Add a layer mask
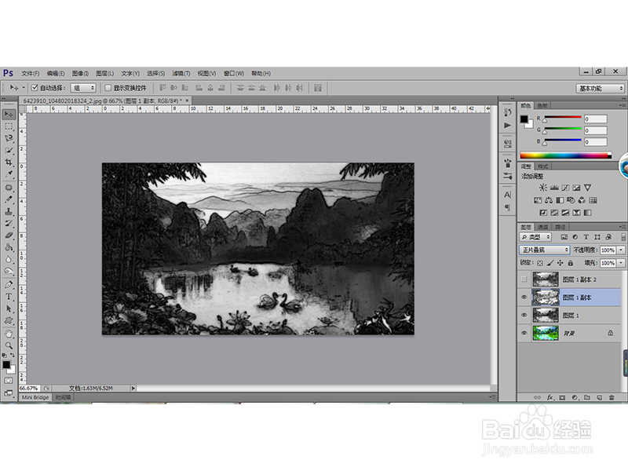This screenshot has height=471, width=628. coord(562,397)
